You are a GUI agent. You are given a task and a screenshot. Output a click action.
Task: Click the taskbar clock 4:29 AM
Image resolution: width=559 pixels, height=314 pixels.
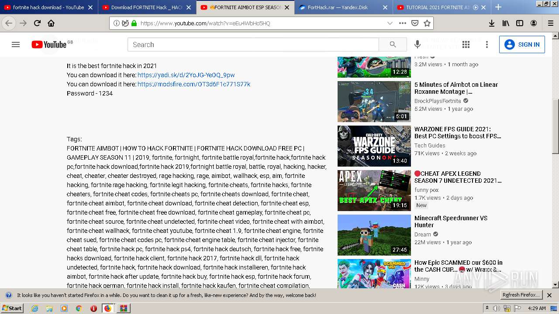point(536,308)
